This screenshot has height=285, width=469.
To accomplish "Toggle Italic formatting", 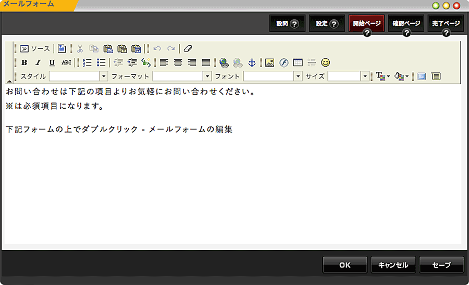I will point(38,62).
